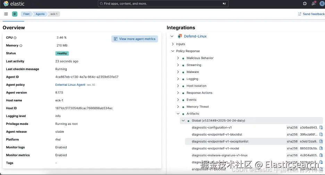
Task: Click the diagnostic-endpointelf-v1-model row
Action: coord(254,149)
